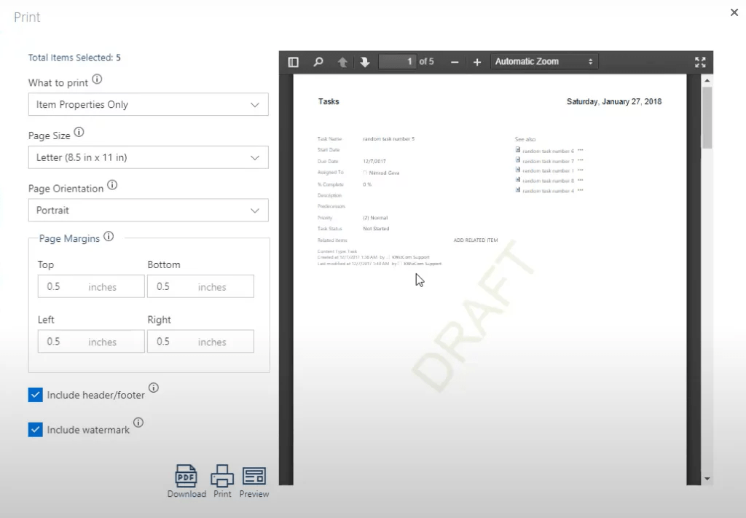Open the find-in-document magnifier
Image resolution: width=746 pixels, height=518 pixels.
[x=318, y=62]
